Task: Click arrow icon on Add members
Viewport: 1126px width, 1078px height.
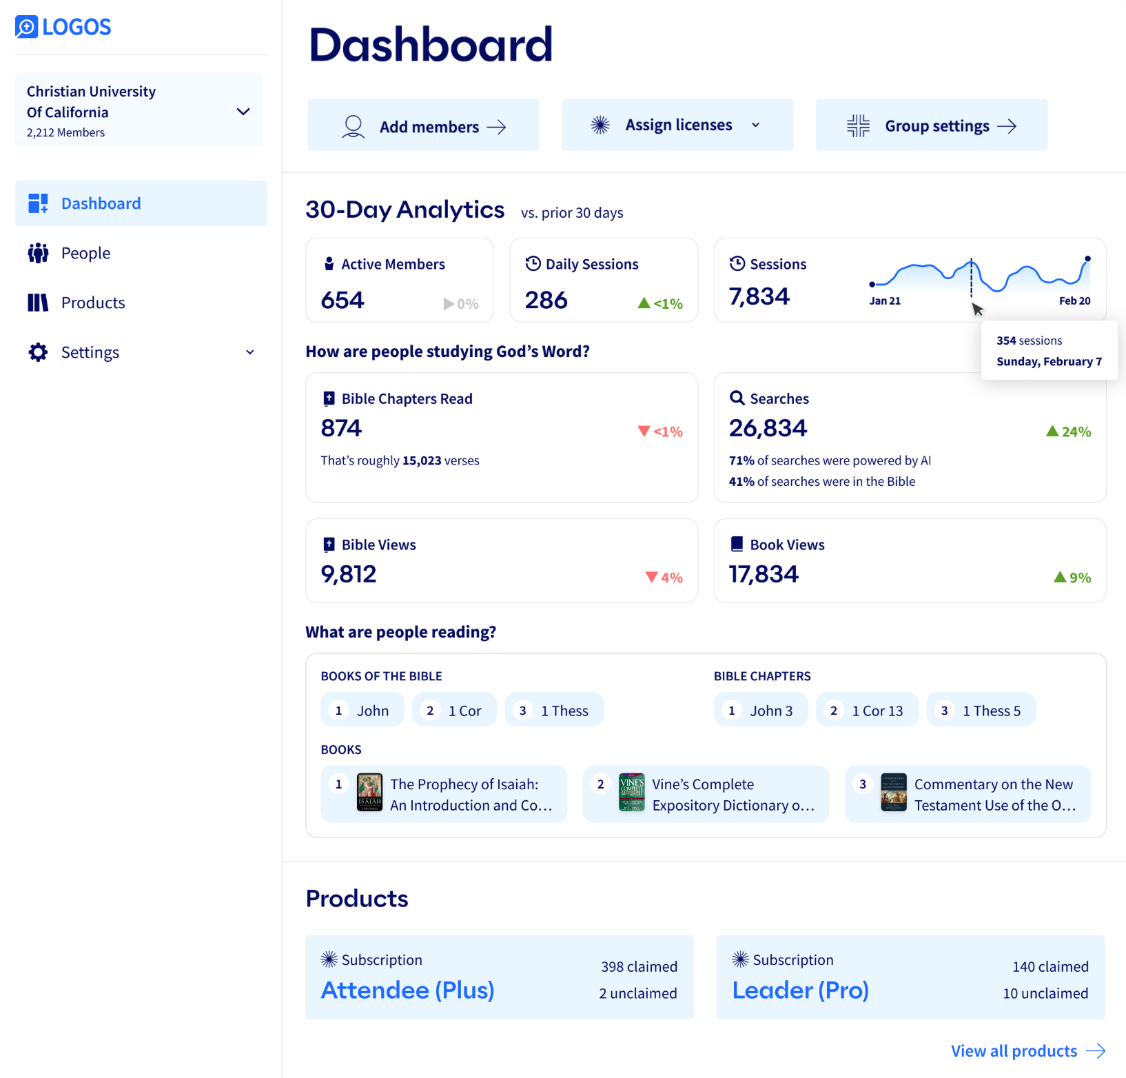Action: coord(496,127)
